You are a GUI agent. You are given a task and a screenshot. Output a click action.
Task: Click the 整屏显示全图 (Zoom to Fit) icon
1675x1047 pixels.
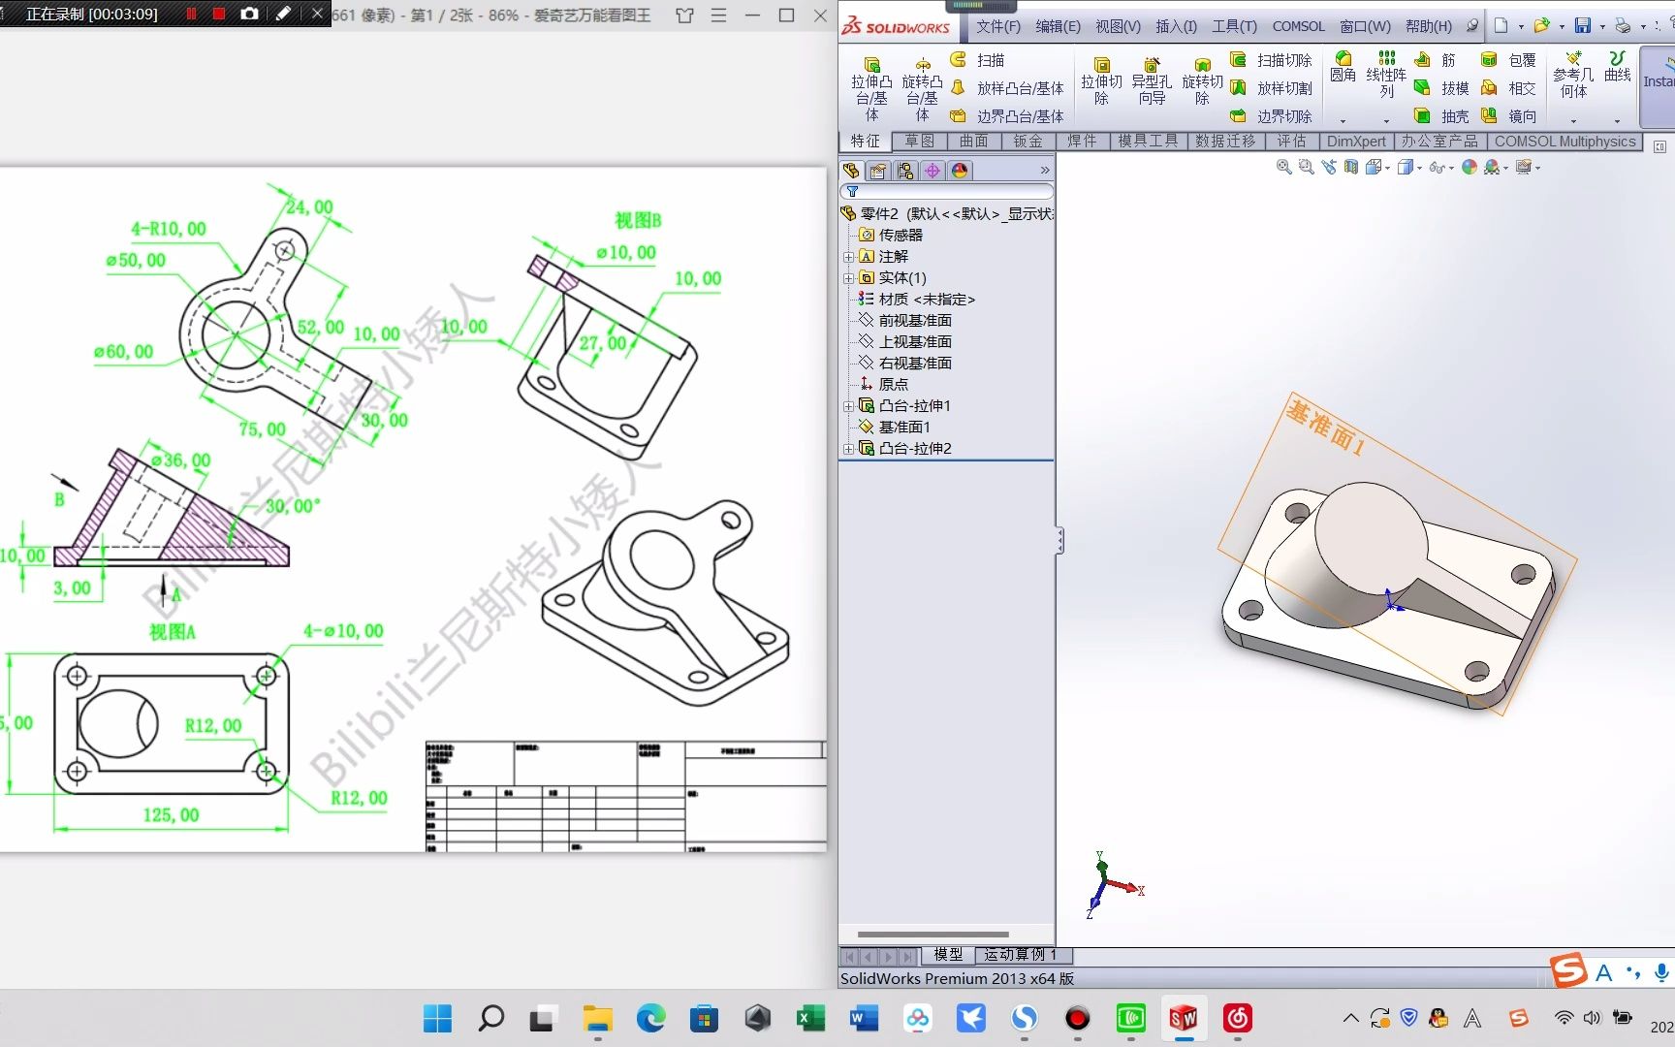(x=1283, y=167)
